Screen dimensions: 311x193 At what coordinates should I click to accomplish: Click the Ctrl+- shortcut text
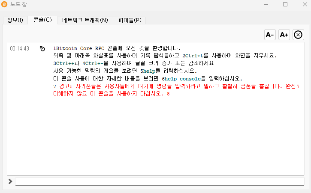point(94,63)
